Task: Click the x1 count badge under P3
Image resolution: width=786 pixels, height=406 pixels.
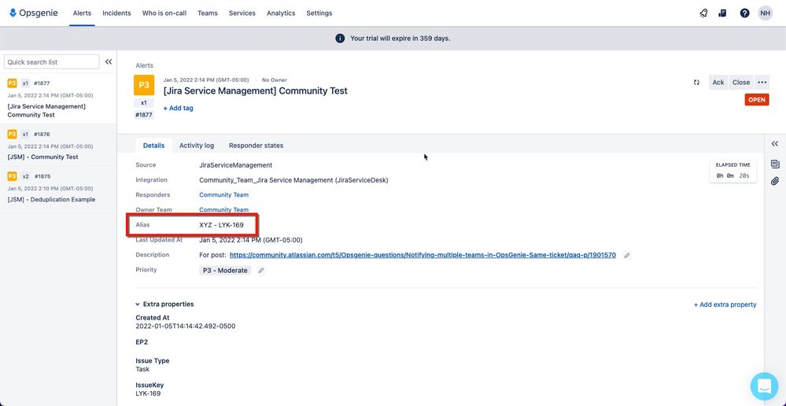Action: pos(144,102)
